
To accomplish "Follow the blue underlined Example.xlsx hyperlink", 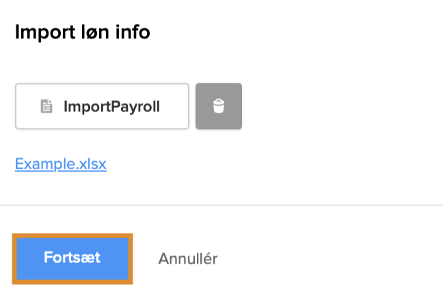I will tap(61, 164).
